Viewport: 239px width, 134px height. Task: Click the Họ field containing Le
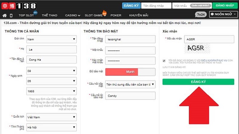[x=52, y=49]
